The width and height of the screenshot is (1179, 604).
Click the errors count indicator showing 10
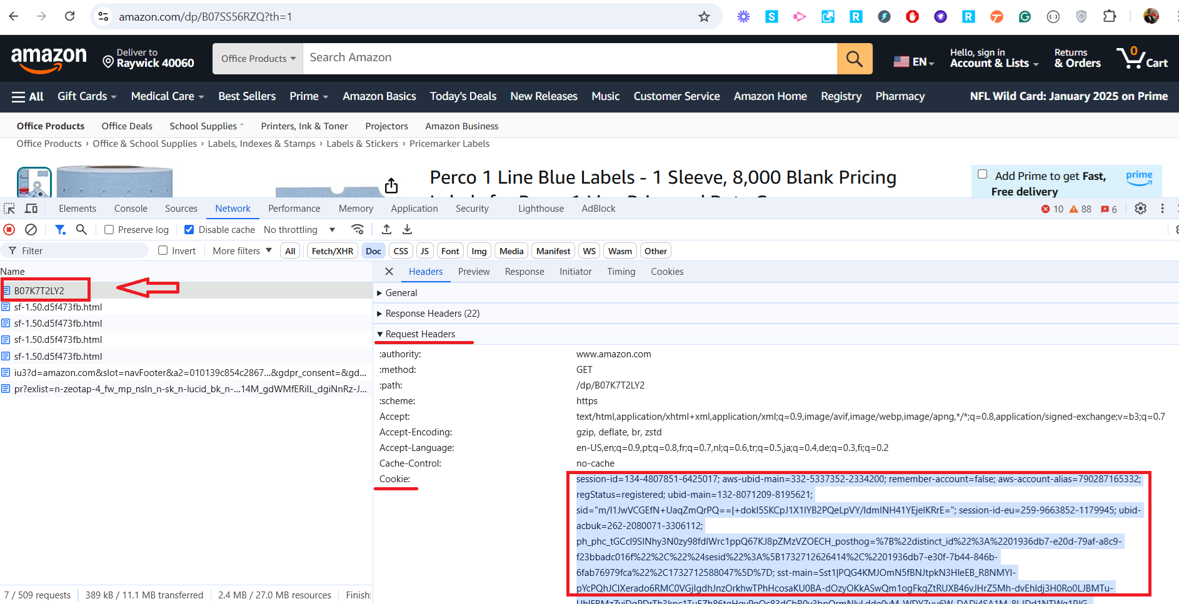[1052, 209]
